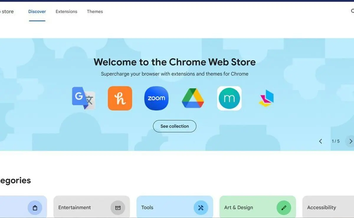Viewport: 354px width, 218px height.
Task: Click the Entertainment clapperboard icon
Action: point(118,208)
